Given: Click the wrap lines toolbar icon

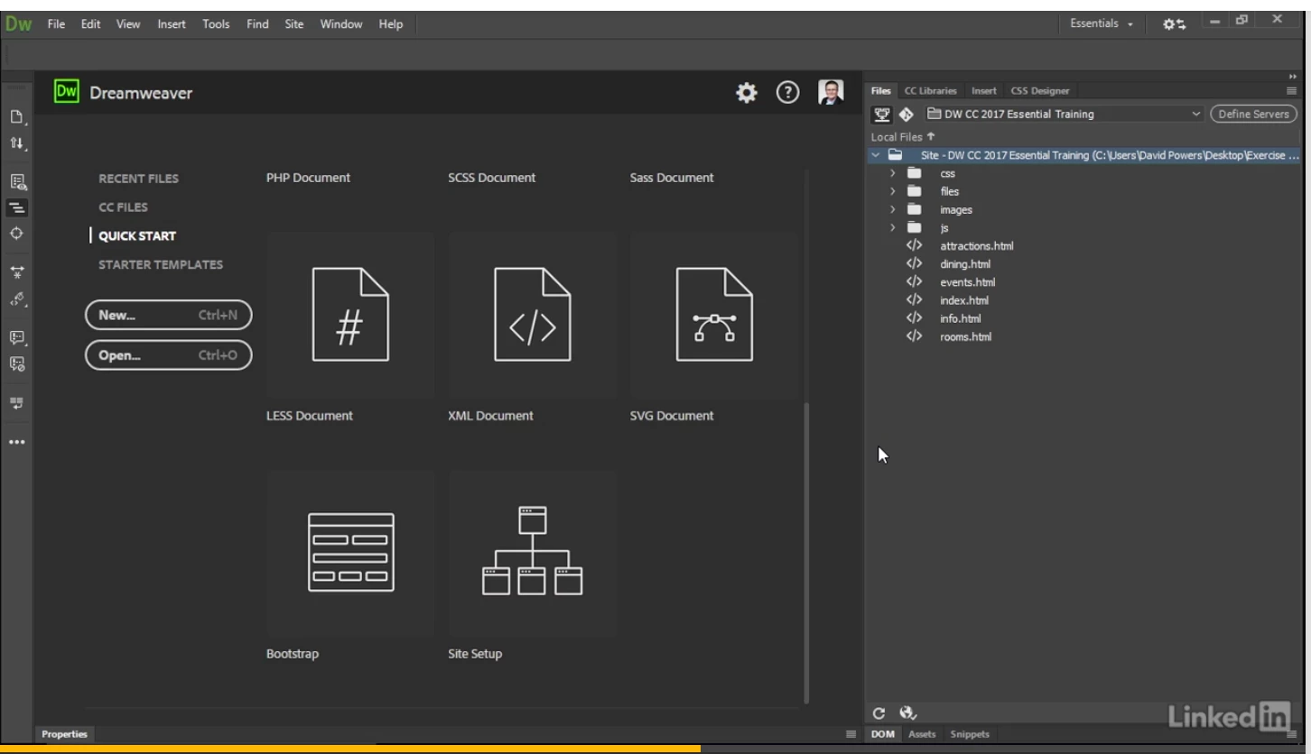Looking at the screenshot, I should coord(16,402).
